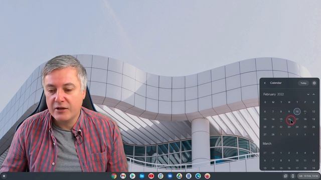Select February 9 in the calendar
This screenshot has height=180, width=321.
click(x=289, y=111)
